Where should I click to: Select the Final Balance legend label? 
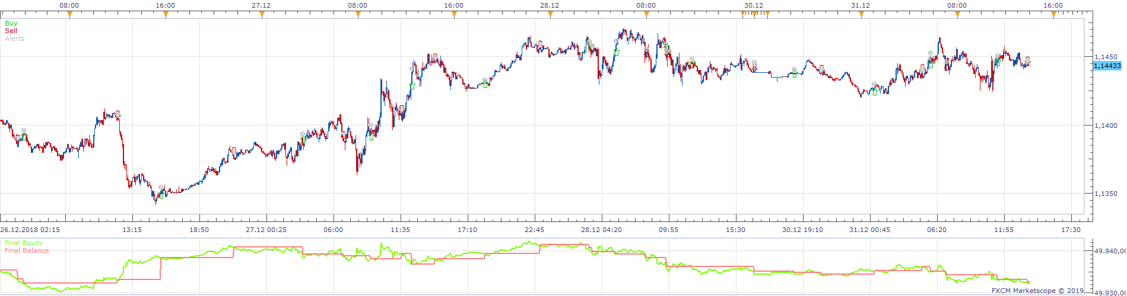[27, 250]
